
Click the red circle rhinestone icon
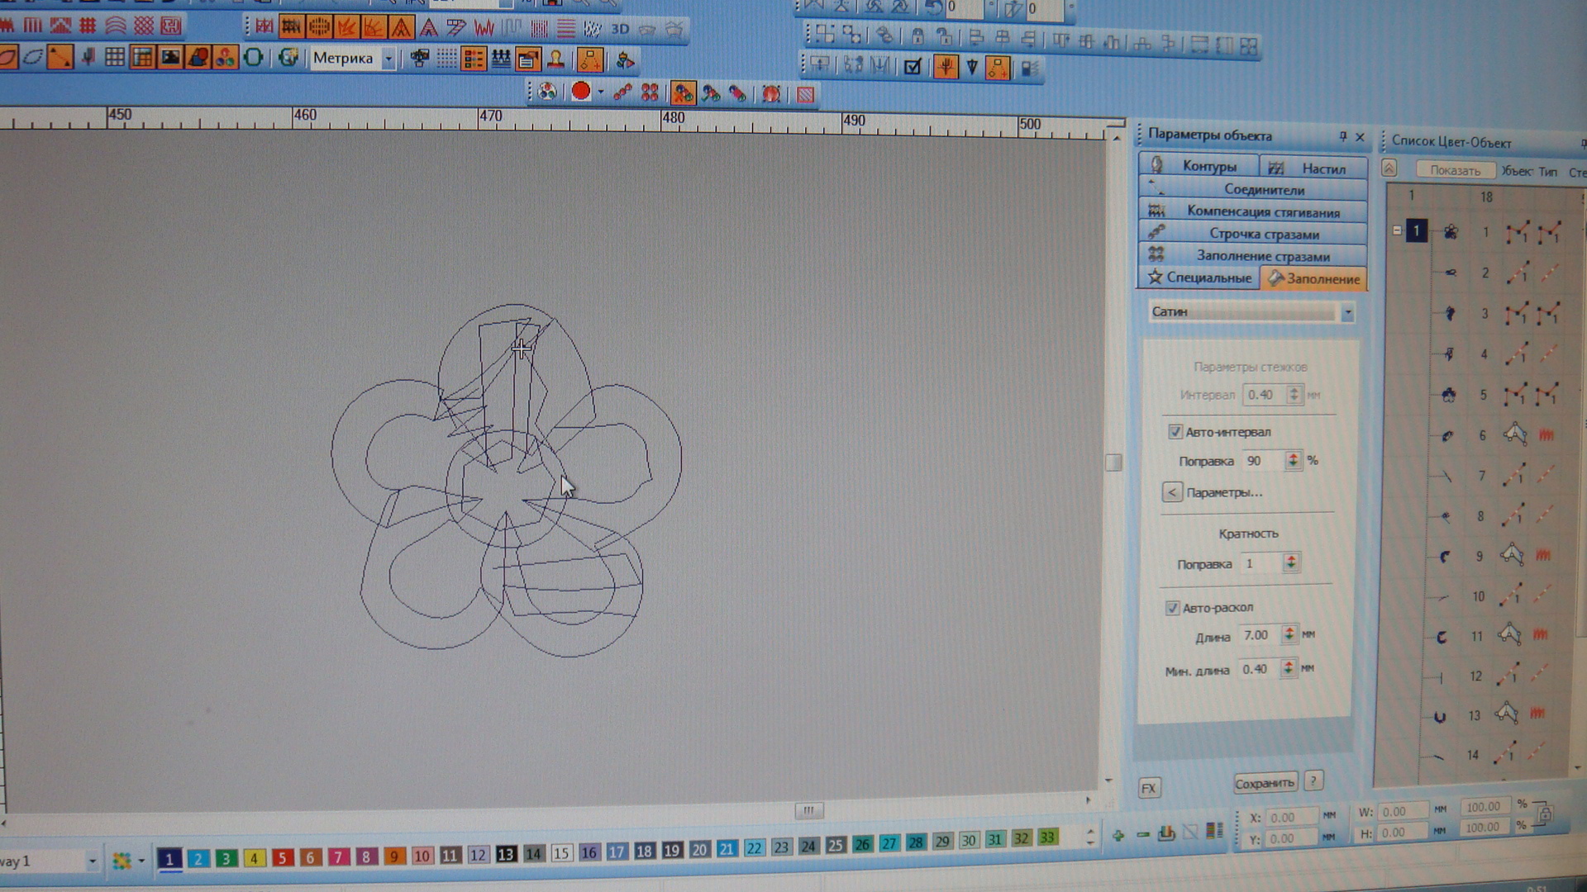click(x=581, y=92)
